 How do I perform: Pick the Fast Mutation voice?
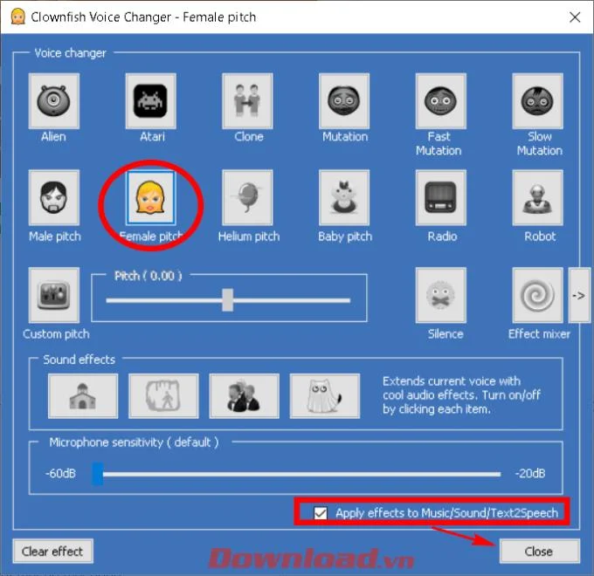pos(440,101)
